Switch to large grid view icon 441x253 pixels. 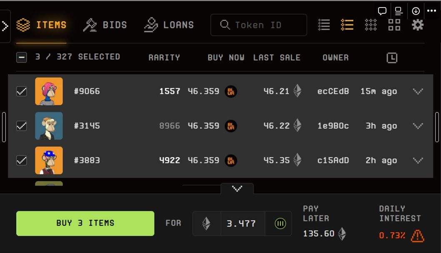coord(394,25)
